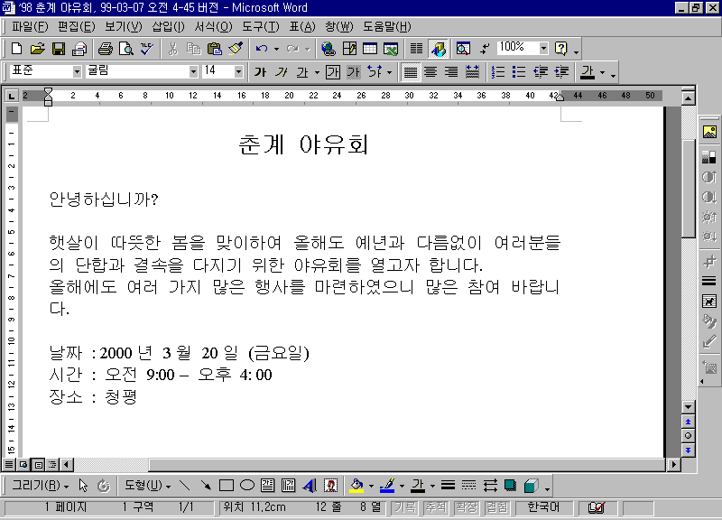Image resolution: width=722 pixels, height=520 pixels.
Task: Toggle 겹침 overtype mode in the status bar
Action: pos(497,507)
